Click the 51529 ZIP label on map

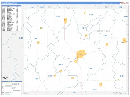(x=37, y=79)
